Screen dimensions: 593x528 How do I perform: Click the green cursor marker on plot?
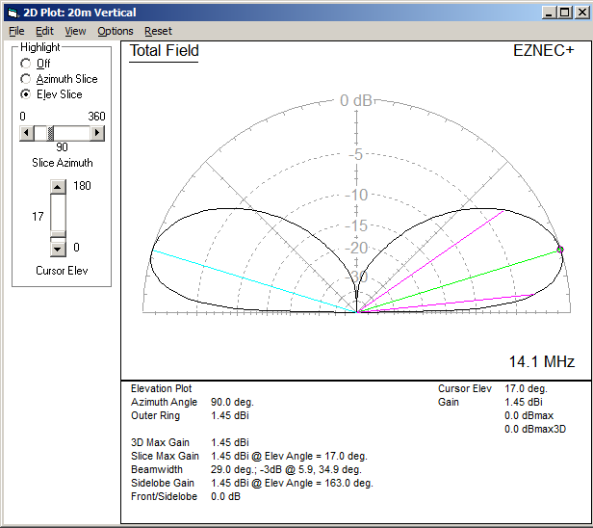560,249
